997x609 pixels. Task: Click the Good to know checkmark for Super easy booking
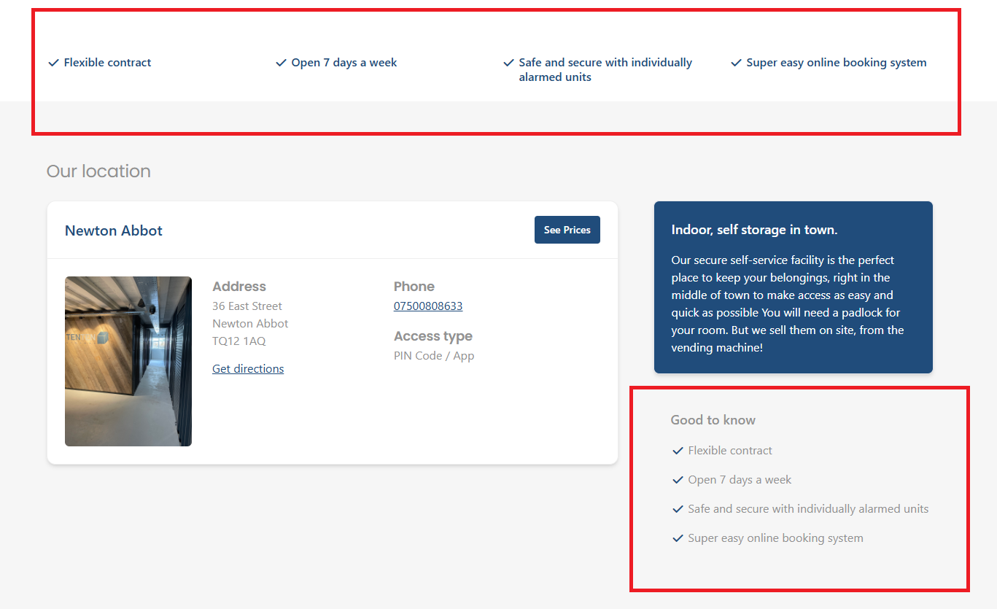678,539
